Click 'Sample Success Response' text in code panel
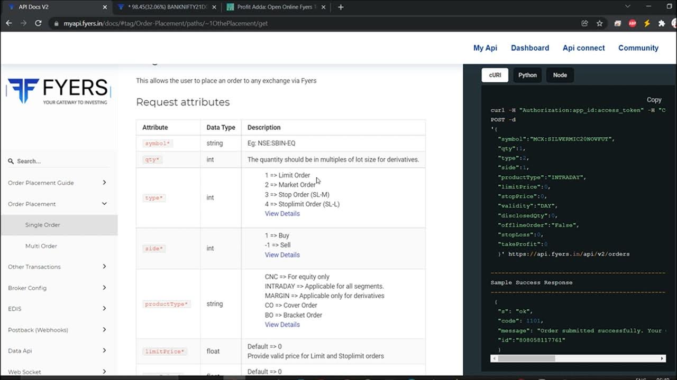Viewport: 677px width, 380px height. [x=532, y=282]
